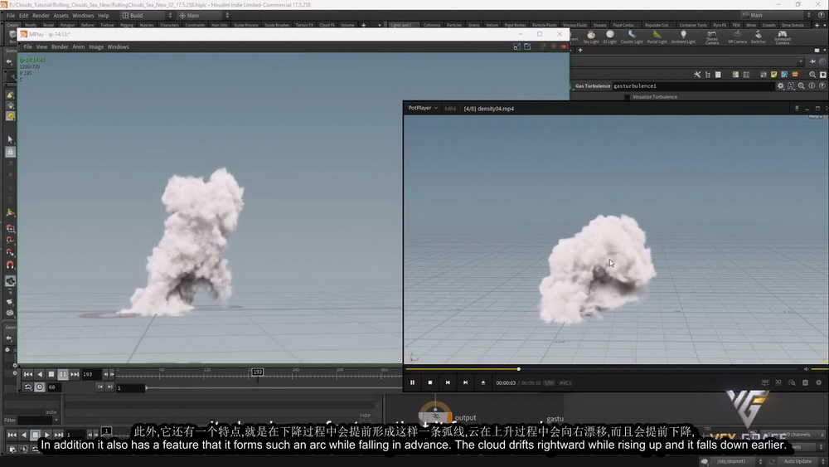Viewport: 829px width, 467px height.
Task: Open the MPlay Image menu
Action: point(96,46)
